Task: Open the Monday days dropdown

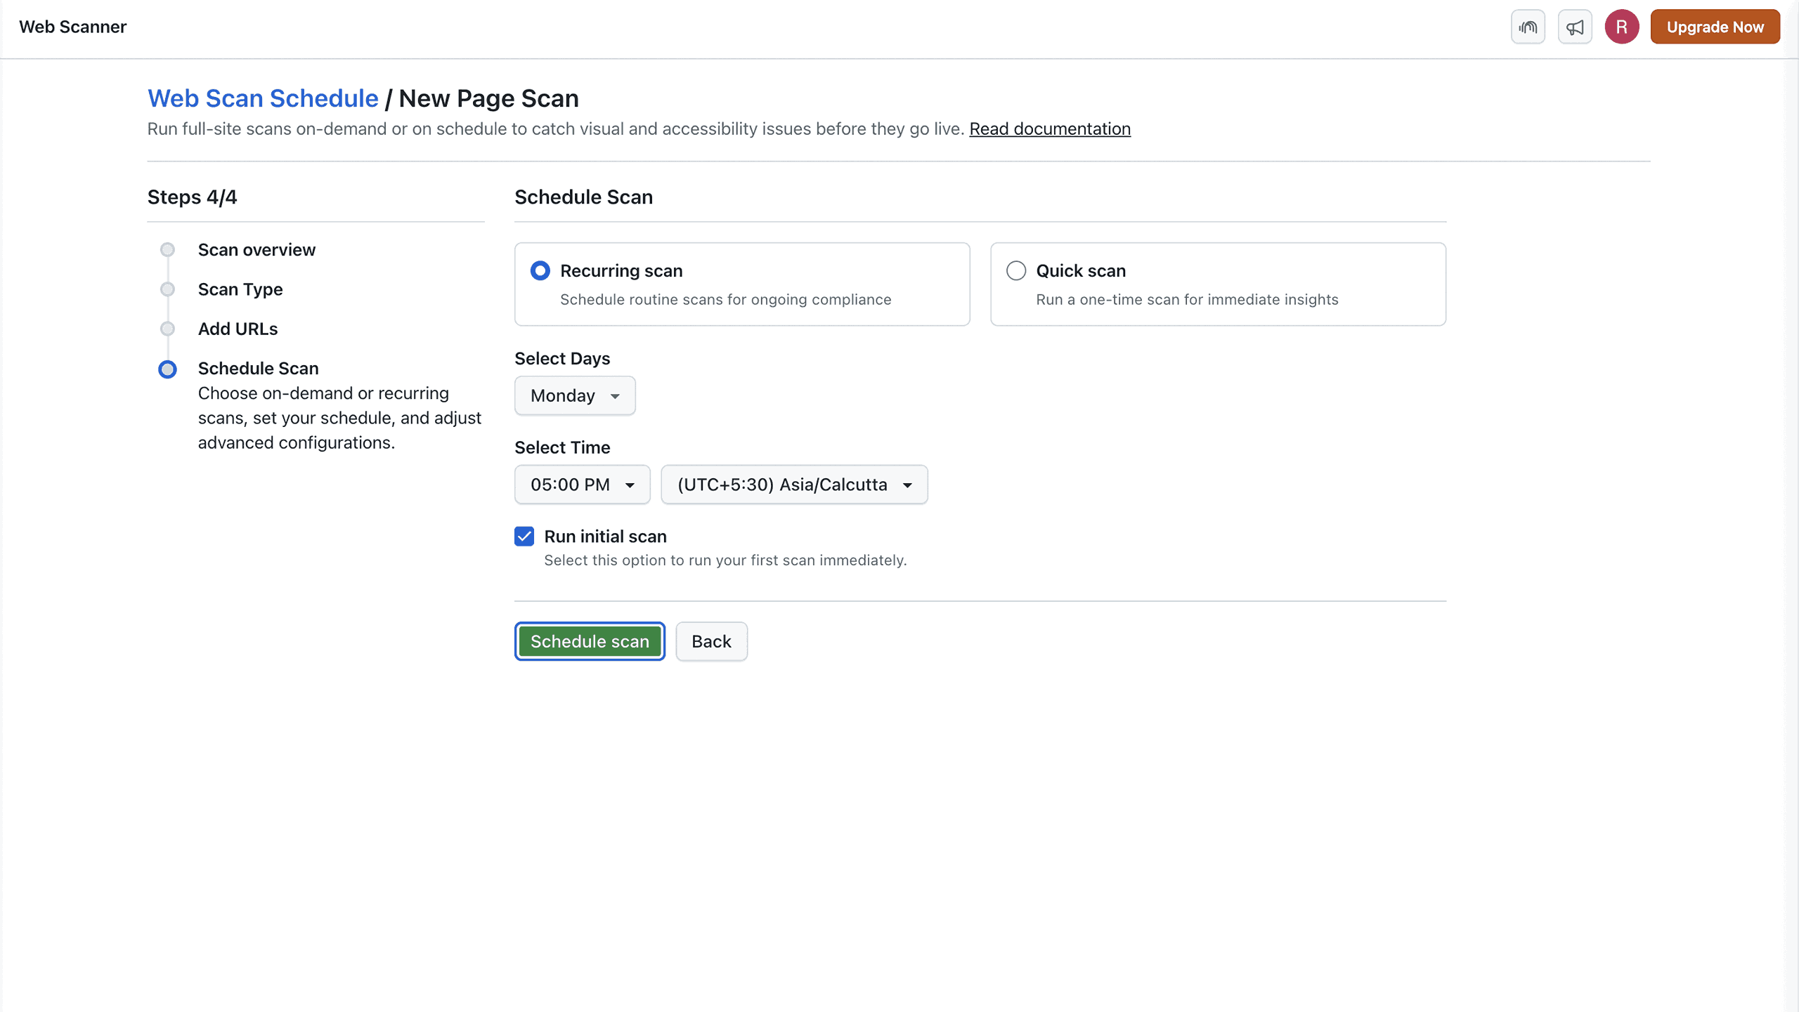Action: pyautogui.click(x=575, y=395)
